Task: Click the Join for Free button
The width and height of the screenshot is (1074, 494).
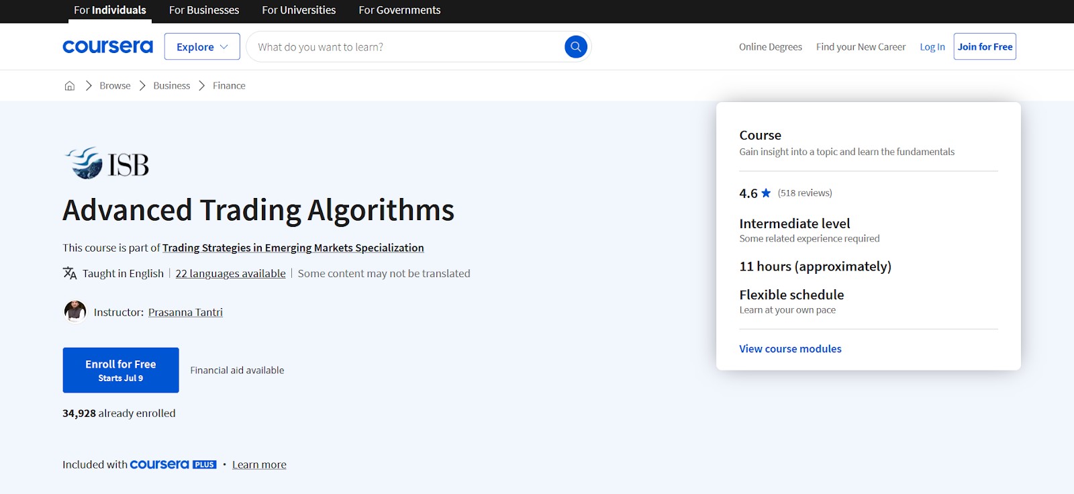Action: (x=985, y=46)
